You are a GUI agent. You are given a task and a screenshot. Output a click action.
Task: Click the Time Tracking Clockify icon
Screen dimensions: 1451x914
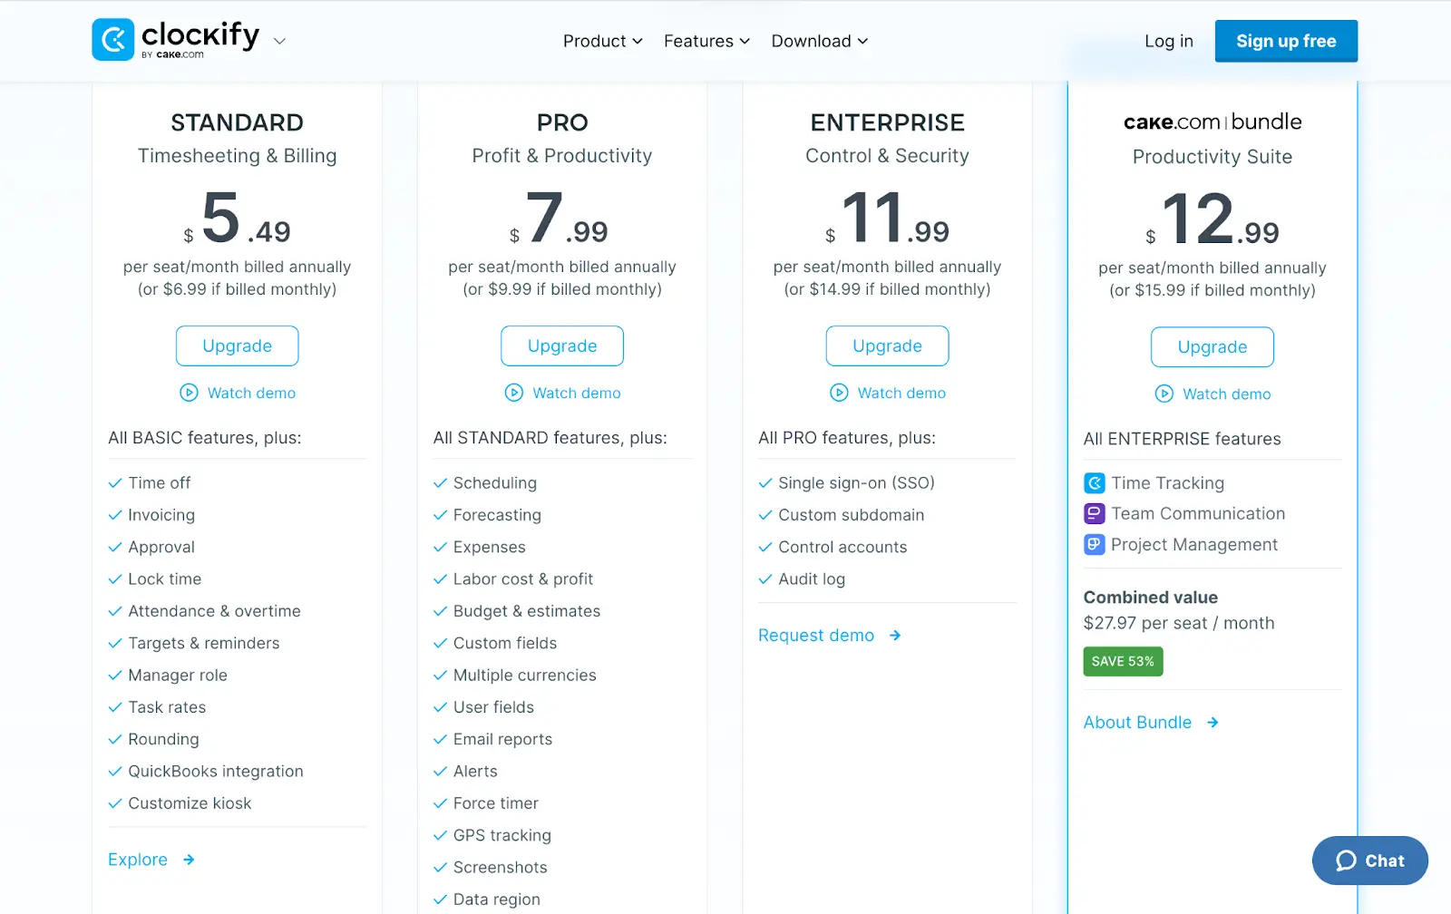[x=1095, y=483]
